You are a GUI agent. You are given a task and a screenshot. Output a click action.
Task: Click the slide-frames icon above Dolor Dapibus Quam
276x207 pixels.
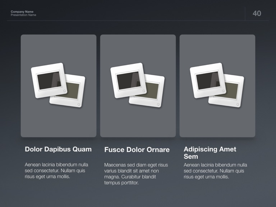(58, 85)
